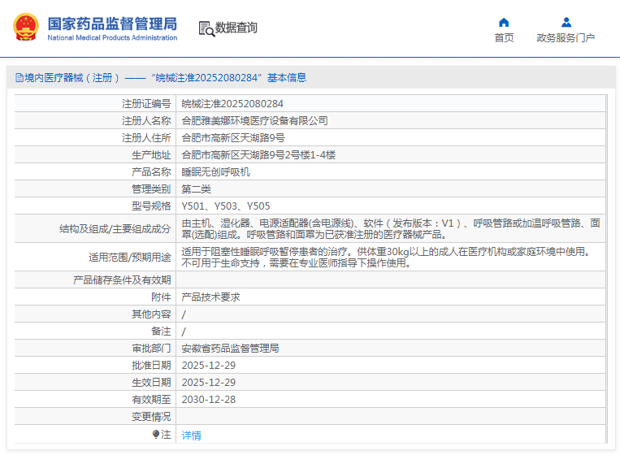Open the 详情 link
This screenshot has width=620, height=455.
[x=191, y=435]
